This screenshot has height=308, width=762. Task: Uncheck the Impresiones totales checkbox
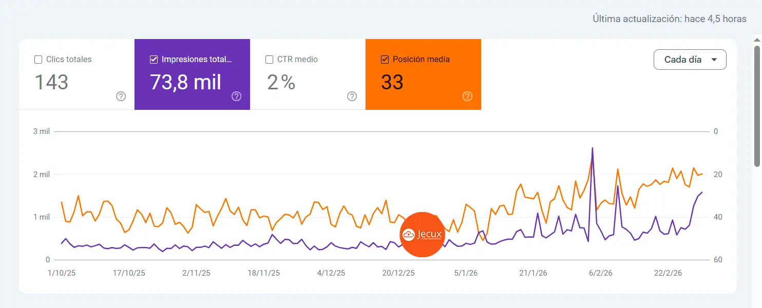point(153,59)
